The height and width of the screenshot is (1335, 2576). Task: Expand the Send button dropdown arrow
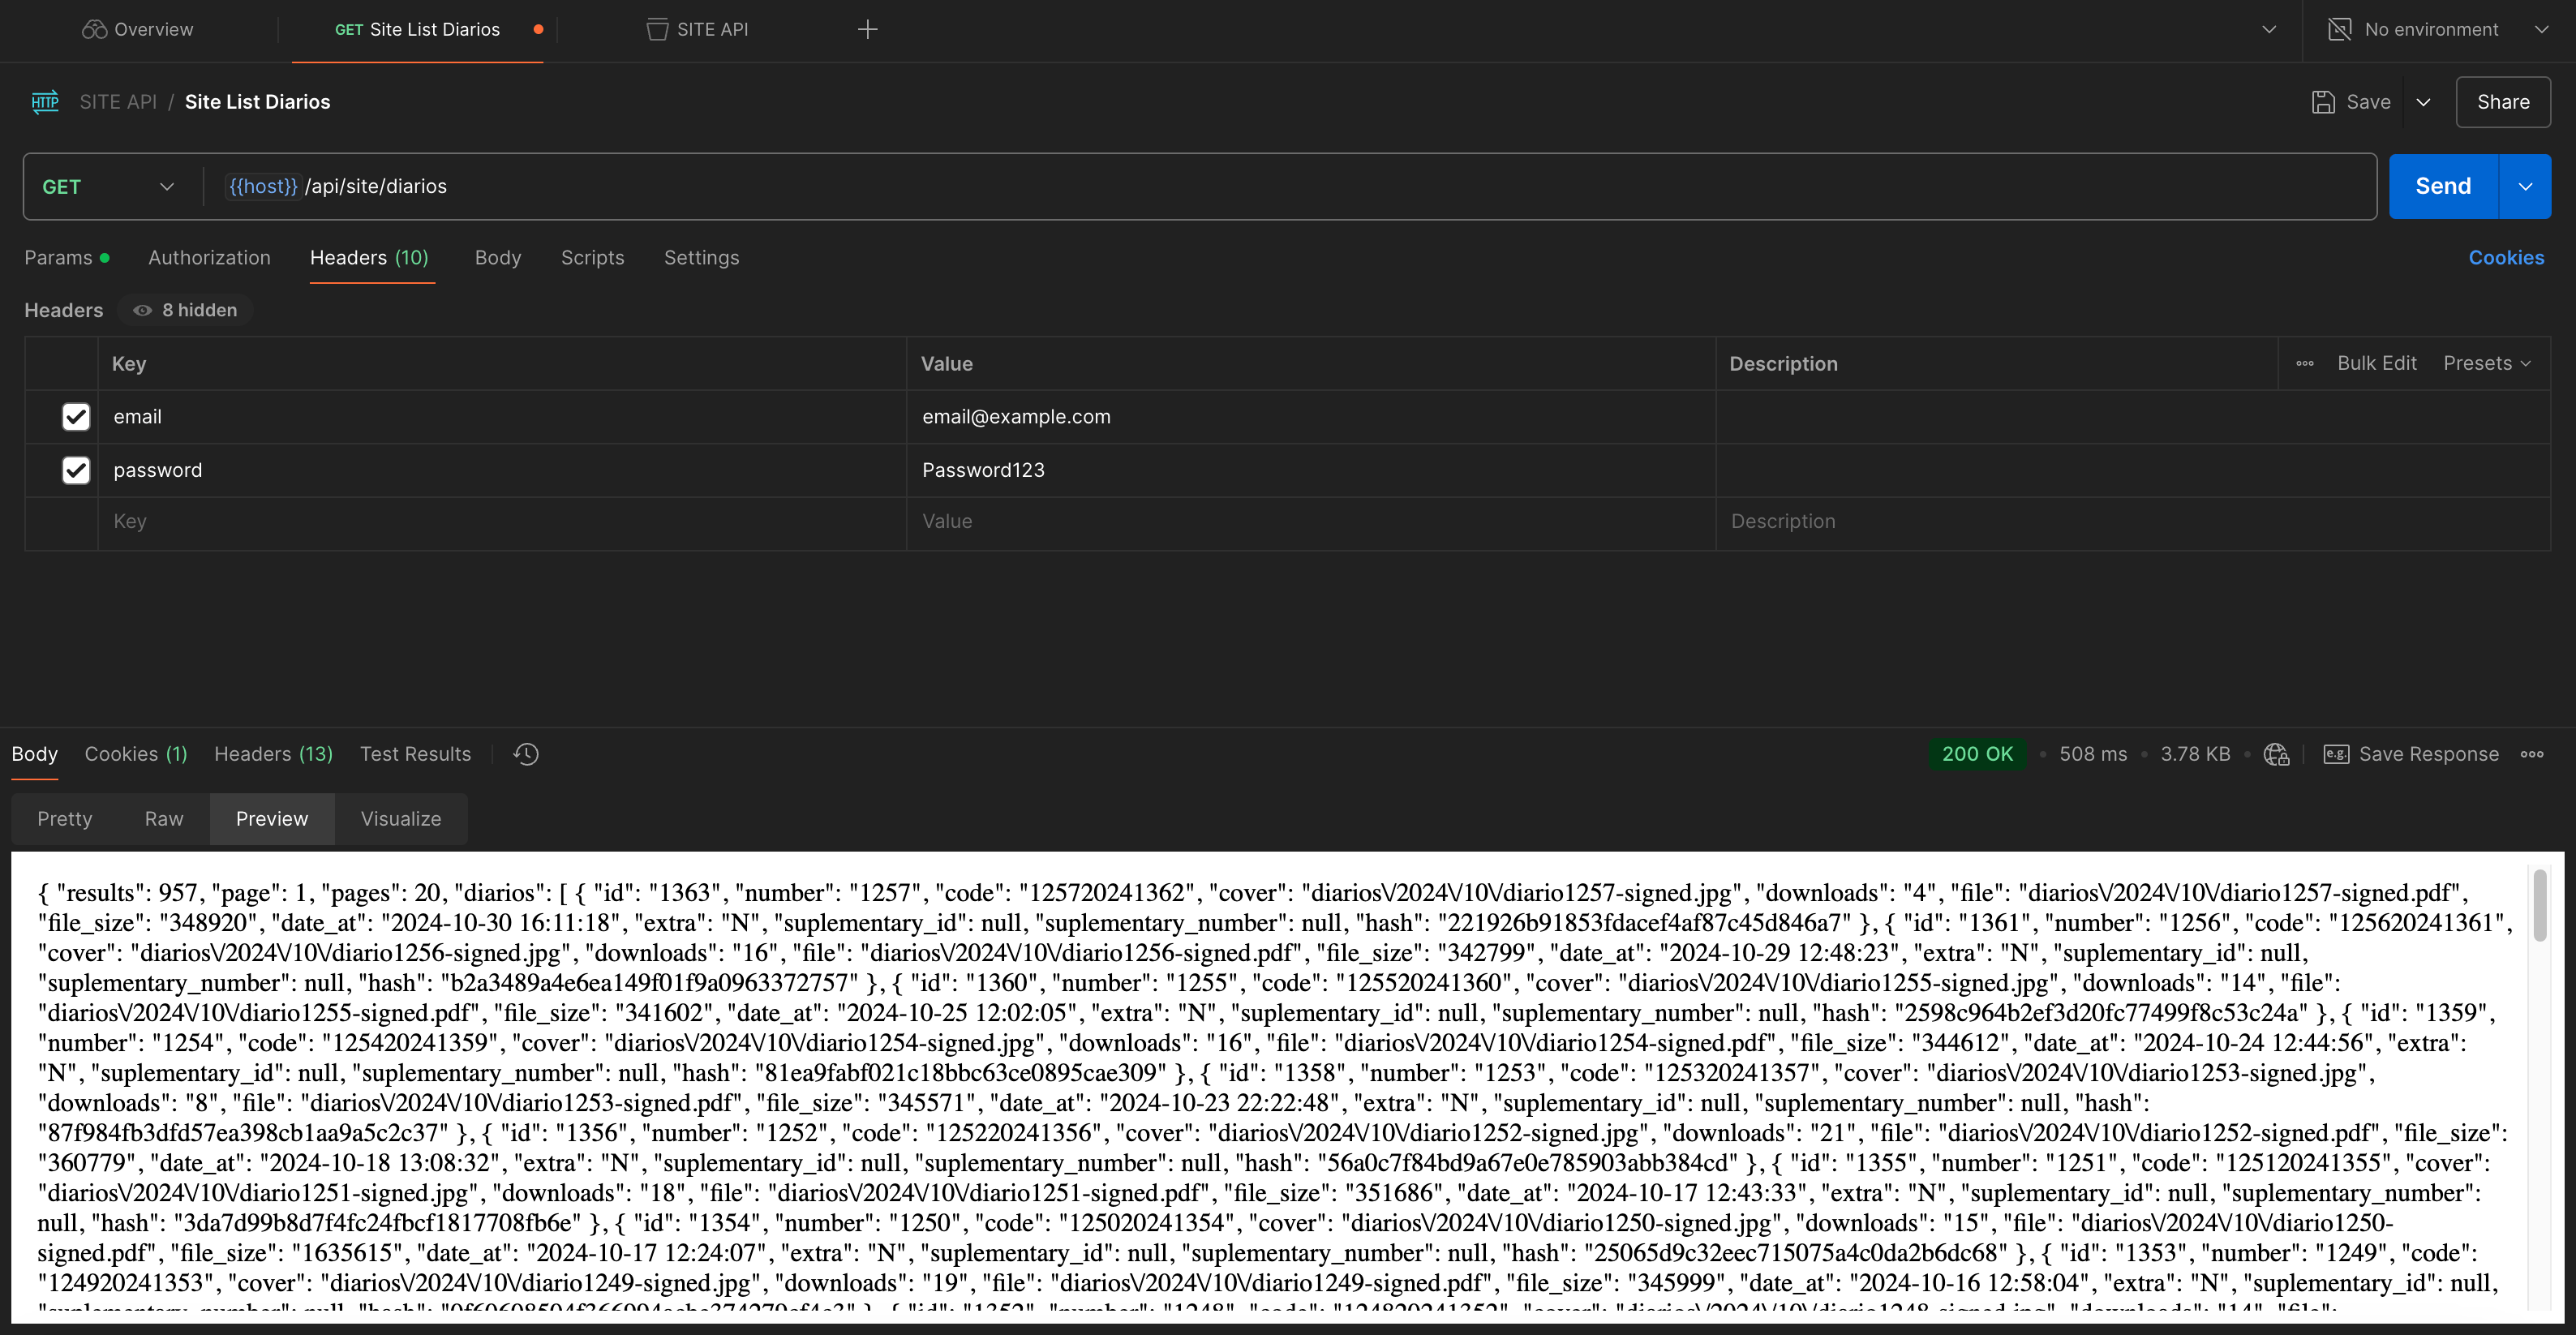2524,187
